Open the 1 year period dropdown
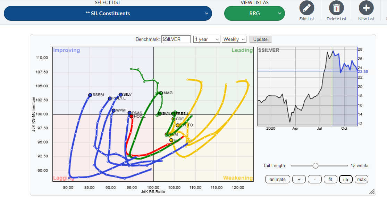Viewport: 387px width, 199px height. (207, 39)
